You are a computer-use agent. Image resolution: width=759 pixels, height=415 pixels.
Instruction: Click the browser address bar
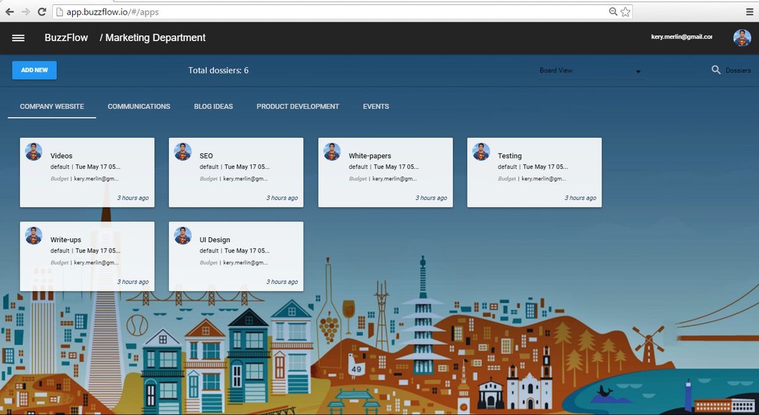(253, 11)
